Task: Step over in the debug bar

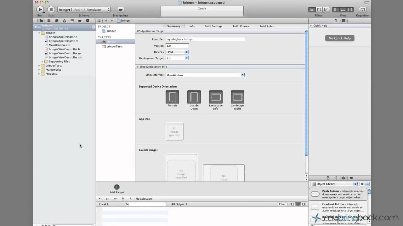Action: 115,199
